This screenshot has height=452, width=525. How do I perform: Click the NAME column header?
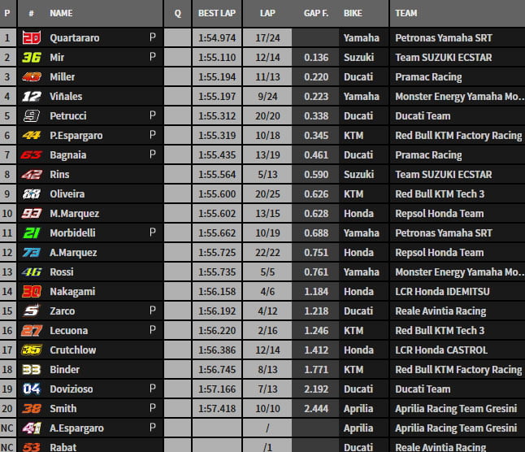coord(61,13)
